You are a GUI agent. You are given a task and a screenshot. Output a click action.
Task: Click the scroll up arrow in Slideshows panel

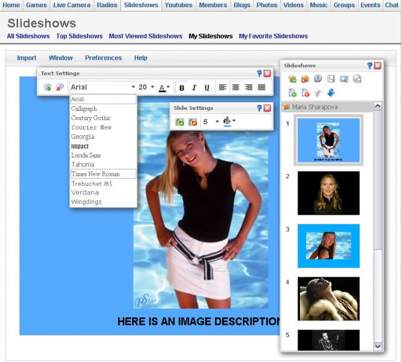coord(378,106)
